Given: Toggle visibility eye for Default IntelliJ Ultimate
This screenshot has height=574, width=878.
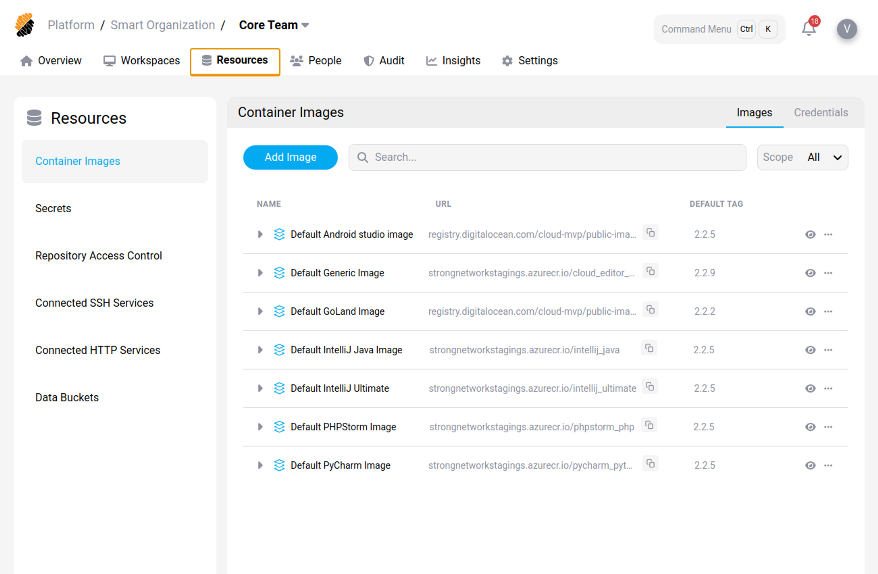Looking at the screenshot, I should 810,388.
